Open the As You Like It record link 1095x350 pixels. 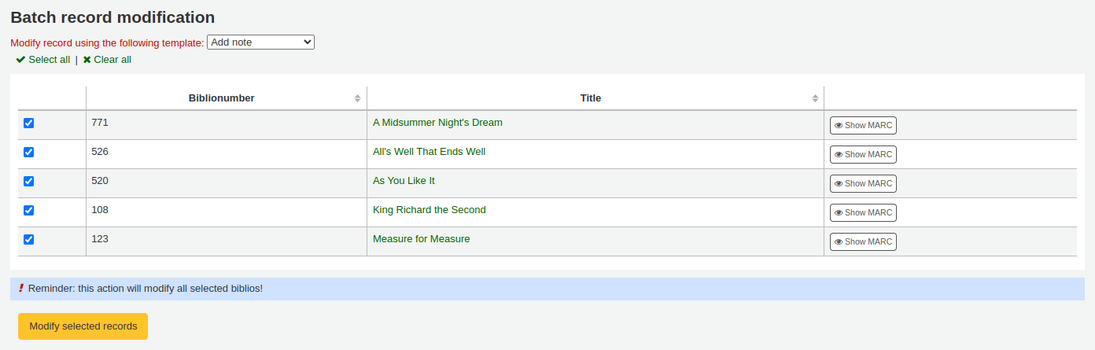point(404,181)
